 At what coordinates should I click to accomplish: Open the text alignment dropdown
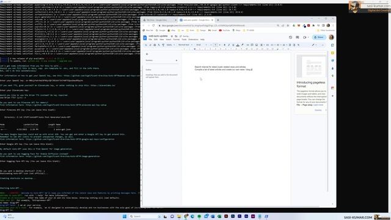(262, 45)
